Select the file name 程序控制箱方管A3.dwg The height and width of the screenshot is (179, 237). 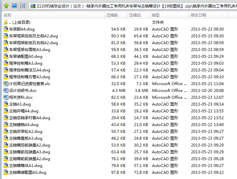coord(30,77)
